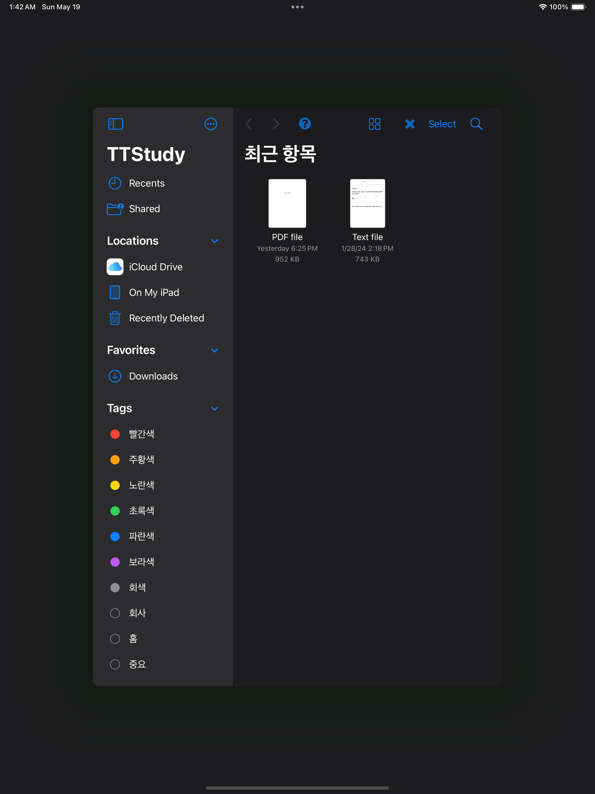The width and height of the screenshot is (595, 794).
Task: Collapse the Favorites section chevron
Action: point(215,350)
